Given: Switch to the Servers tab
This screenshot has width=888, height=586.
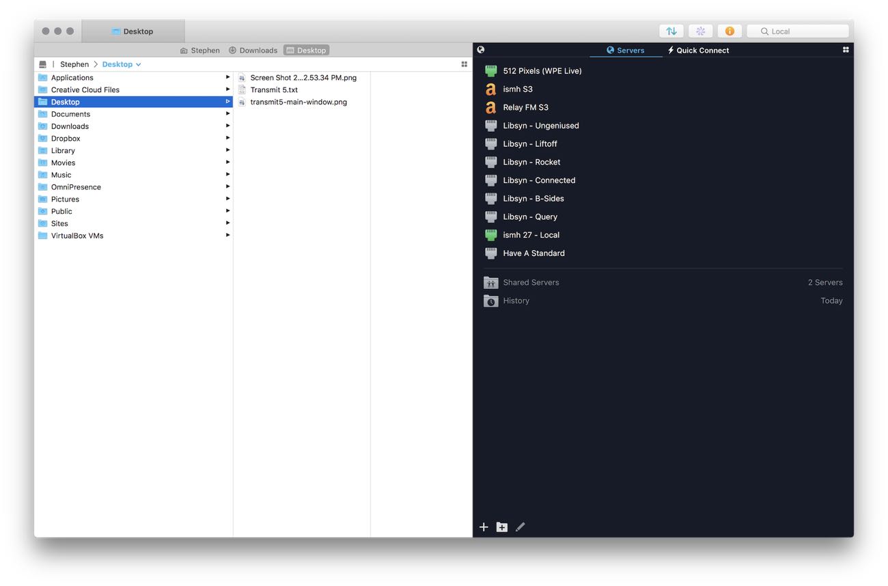Looking at the screenshot, I should coord(626,50).
